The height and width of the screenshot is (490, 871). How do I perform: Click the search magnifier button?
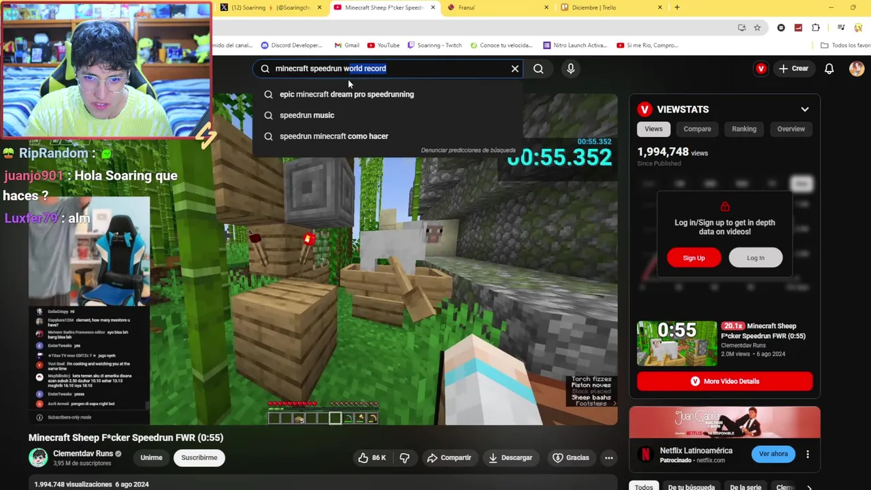tap(538, 68)
